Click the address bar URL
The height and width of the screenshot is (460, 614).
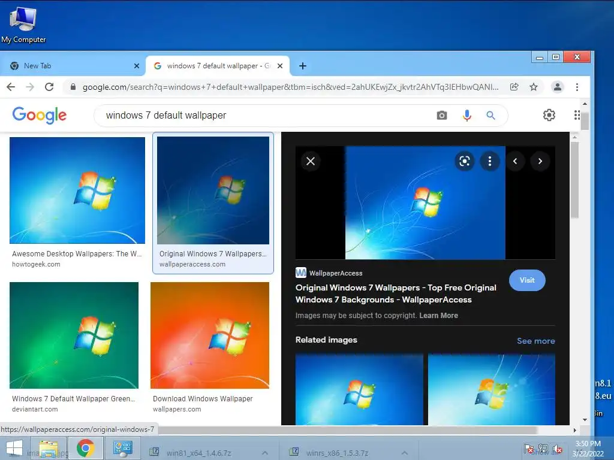[291, 87]
